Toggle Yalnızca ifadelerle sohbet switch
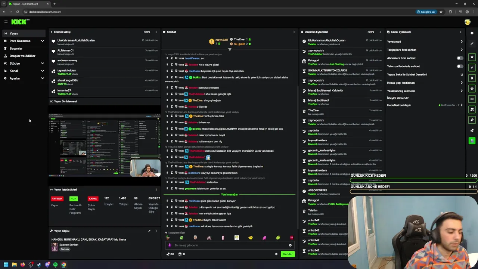The height and width of the screenshot is (269, 478). coord(460,67)
